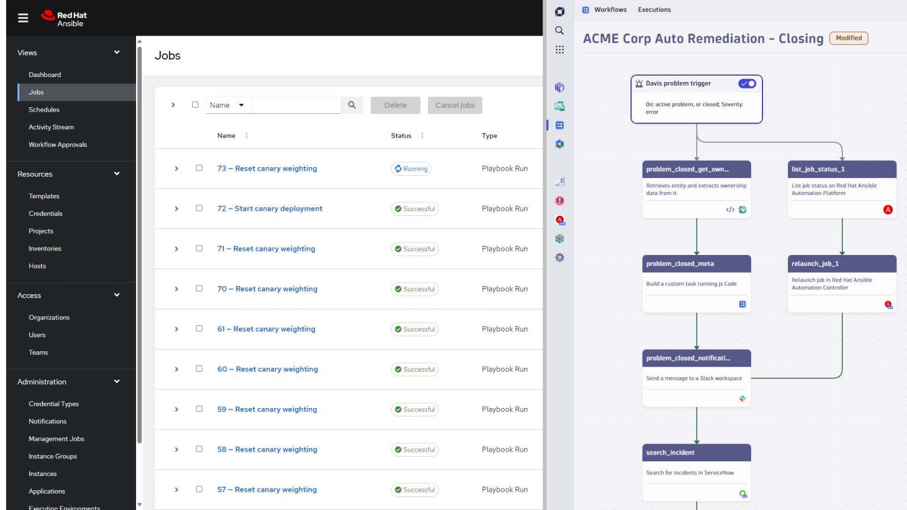
Task: Click the Ansible icon on list_job_status_1 node
Action: (888, 209)
